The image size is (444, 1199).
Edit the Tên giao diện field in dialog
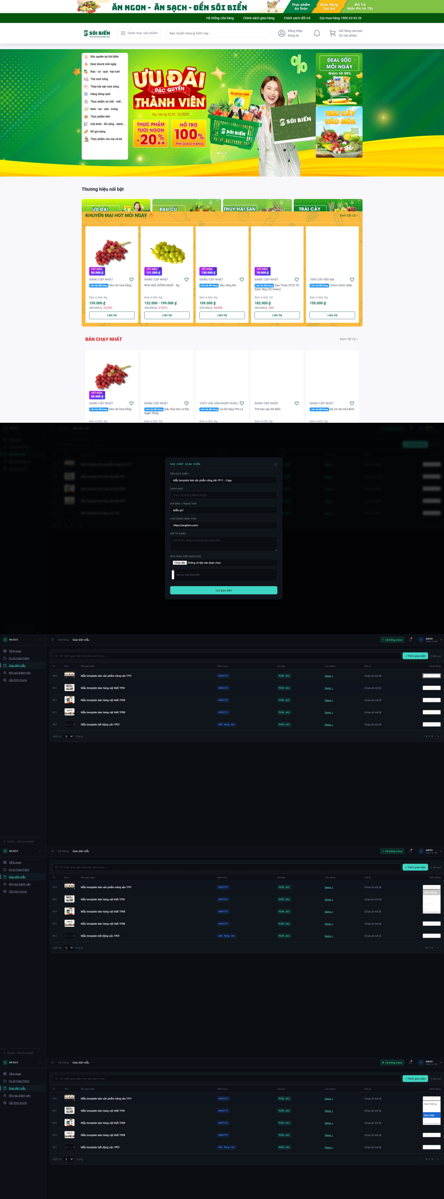point(223,480)
